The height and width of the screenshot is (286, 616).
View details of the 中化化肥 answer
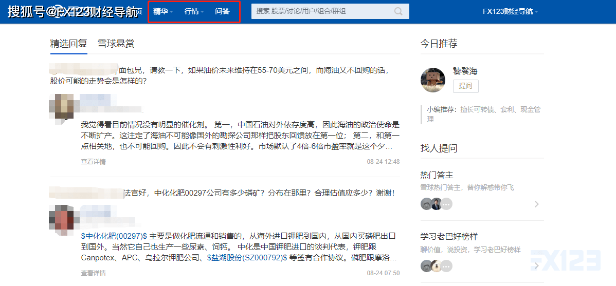coord(93,273)
